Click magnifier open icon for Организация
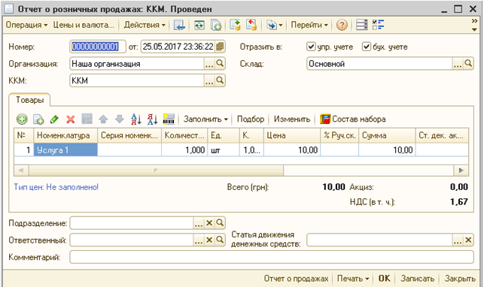484x287 pixels. point(220,63)
